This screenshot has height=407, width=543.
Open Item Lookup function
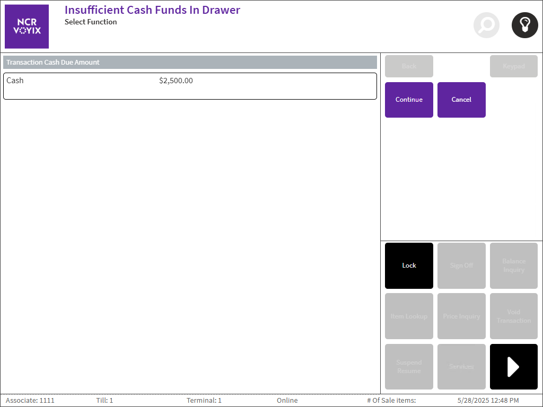(x=409, y=316)
